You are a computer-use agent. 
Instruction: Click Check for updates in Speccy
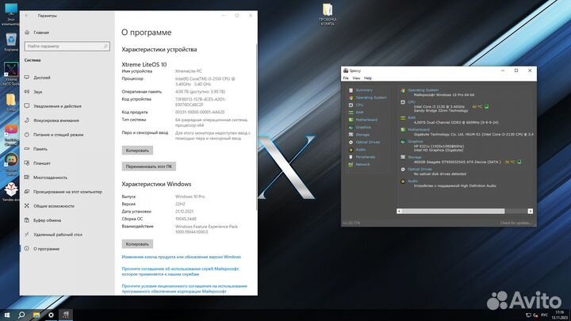click(515, 223)
